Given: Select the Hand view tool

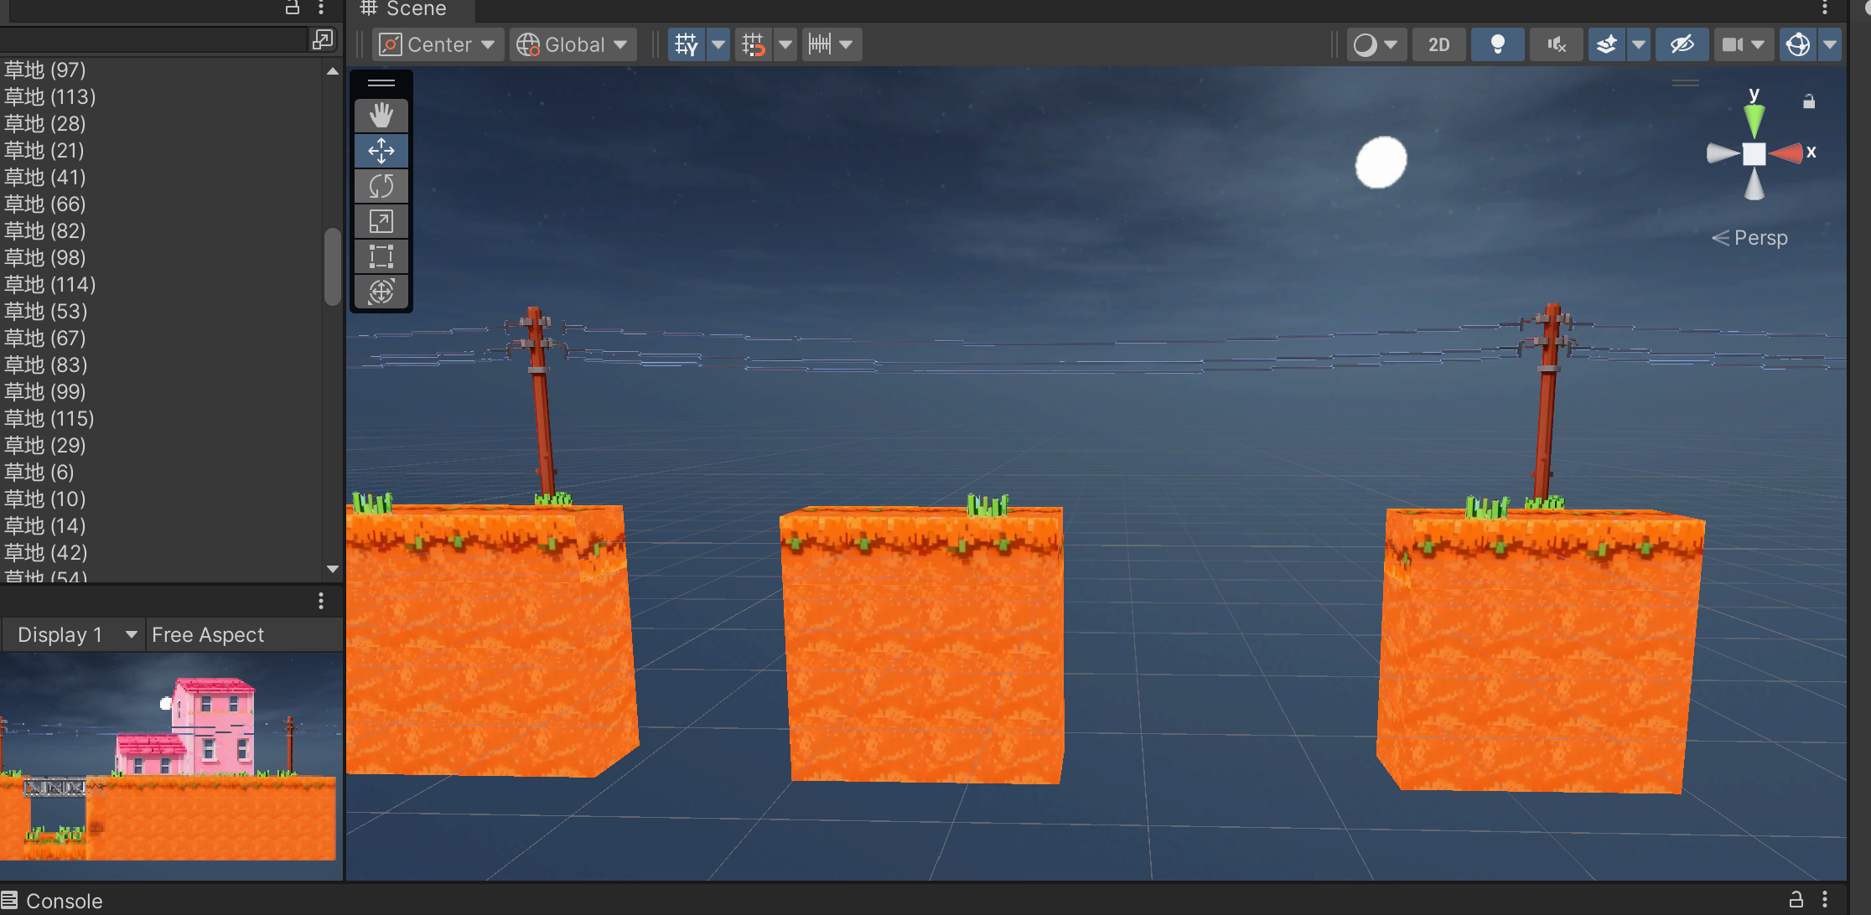Looking at the screenshot, I should (x=381, y=116).
